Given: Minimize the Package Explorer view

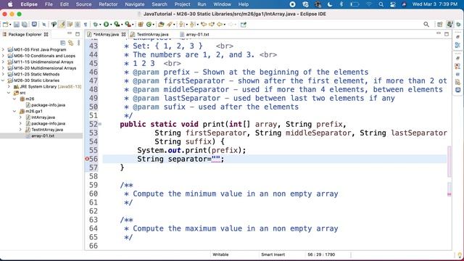Looking at the screenshot, I should (70, 34).
